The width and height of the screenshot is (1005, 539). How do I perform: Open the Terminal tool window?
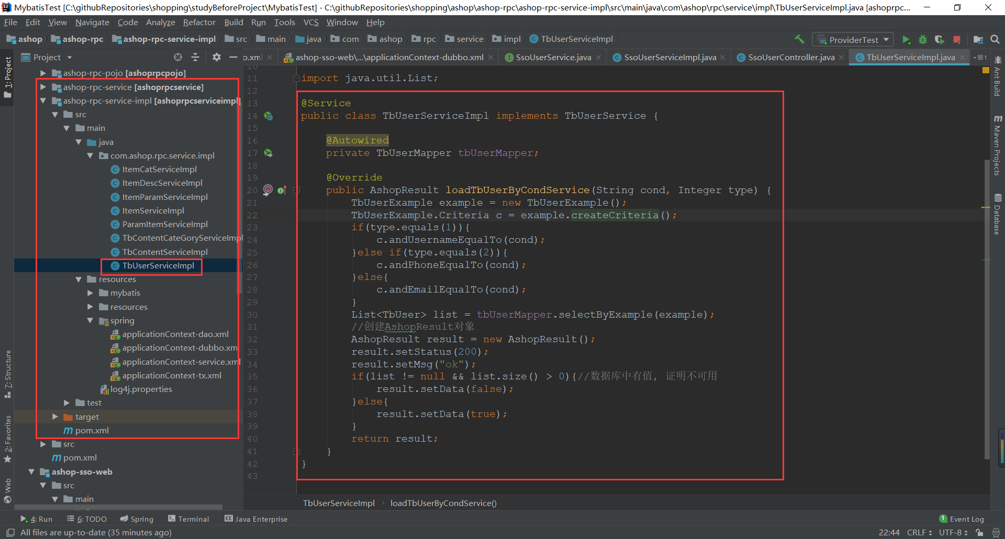click(x=188, y=519)
